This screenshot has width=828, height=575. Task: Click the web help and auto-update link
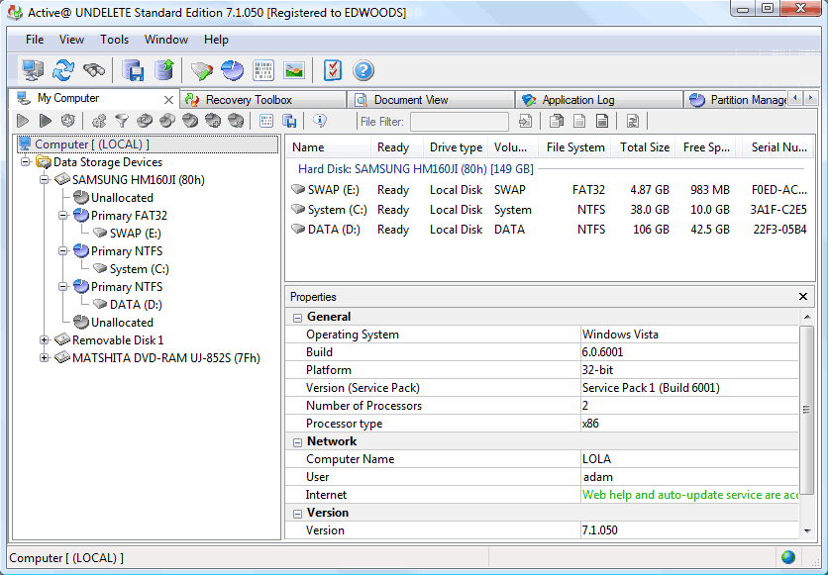click(689, 495)
